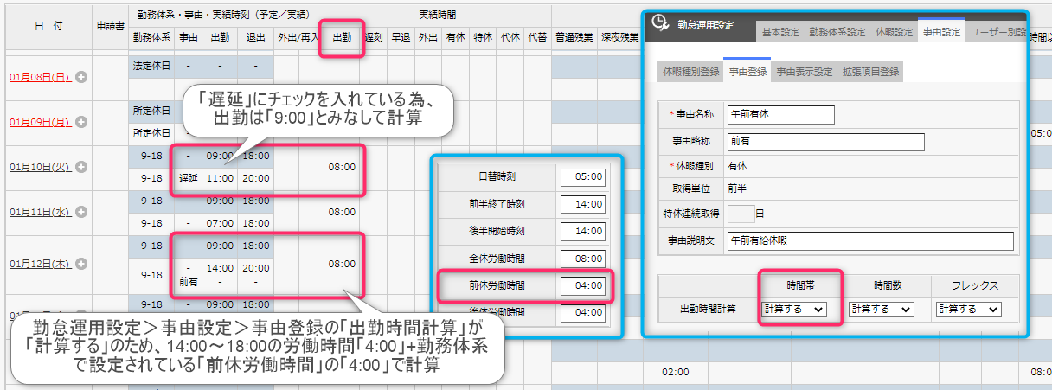Open the 事由表示設定 sub-tab

click(x=804, y=72)
